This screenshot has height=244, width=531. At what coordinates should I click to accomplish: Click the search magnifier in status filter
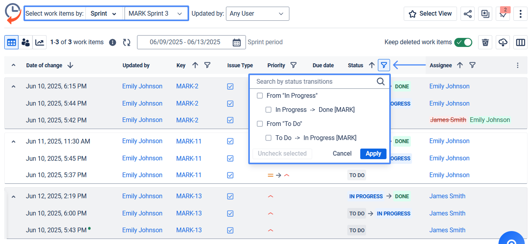pyautogui.click(x=381, y=81)
